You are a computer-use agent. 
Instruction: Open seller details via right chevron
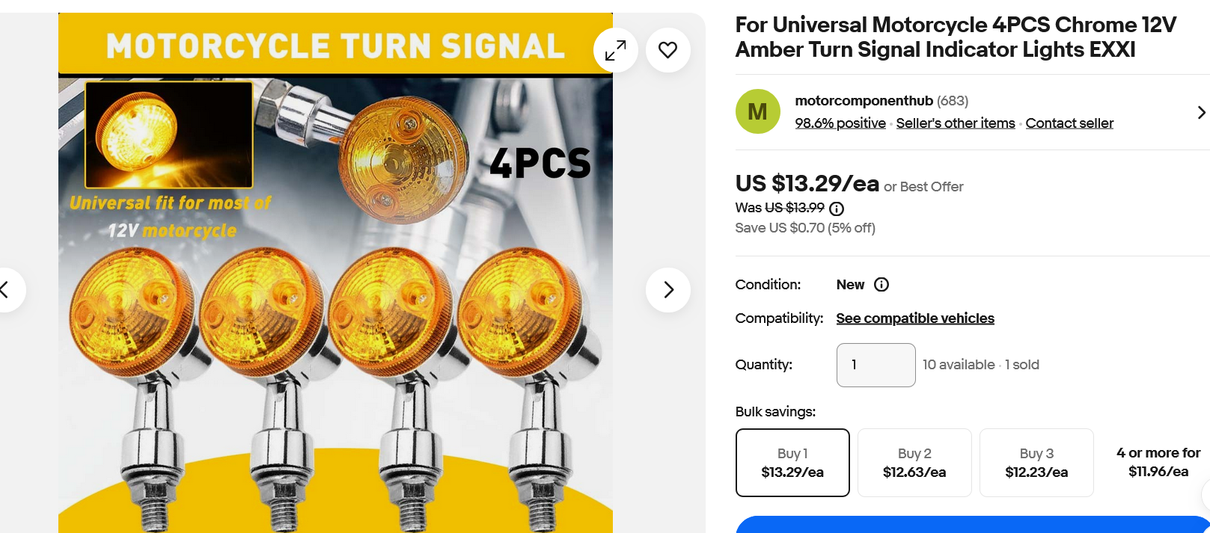pyautogui.click(x=1200, y=112)
